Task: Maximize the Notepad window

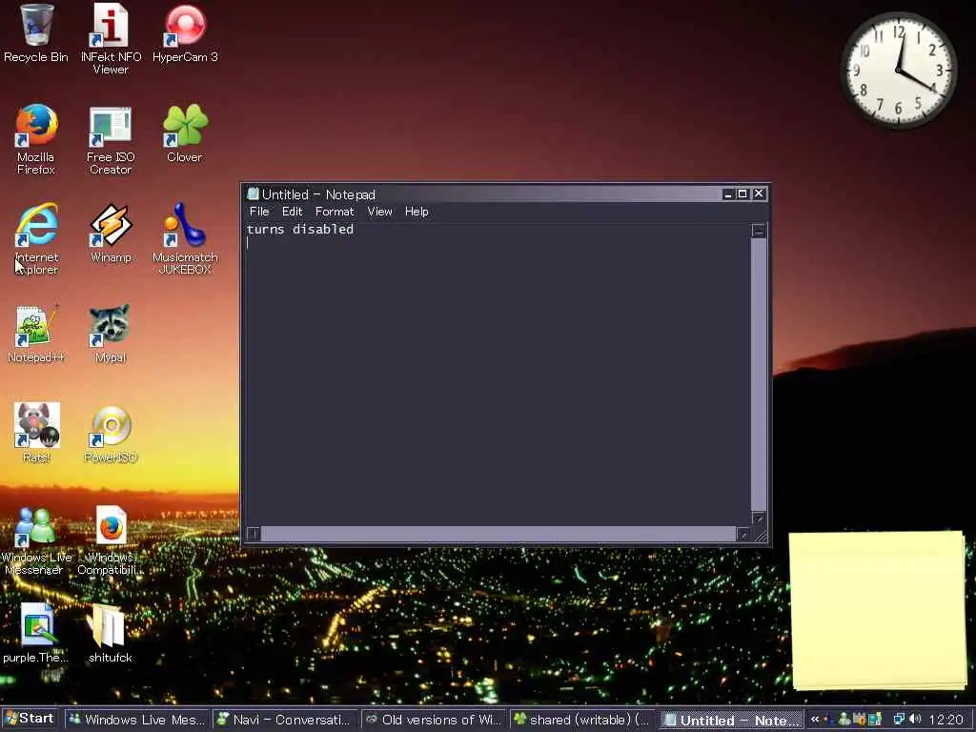Action: (x=742, y=194)
